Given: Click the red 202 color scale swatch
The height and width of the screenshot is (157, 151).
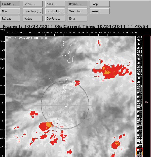Looking at the screenshot, I should 139,150.
